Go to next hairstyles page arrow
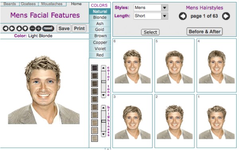This screenshot has height=150, width=239. pos(226,16)
